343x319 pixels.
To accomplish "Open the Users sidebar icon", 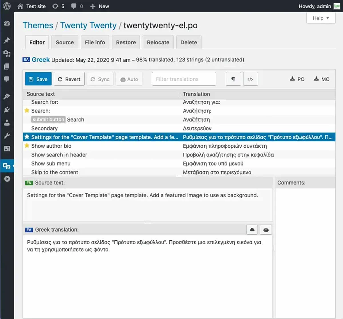I will (x=7, y=123).
